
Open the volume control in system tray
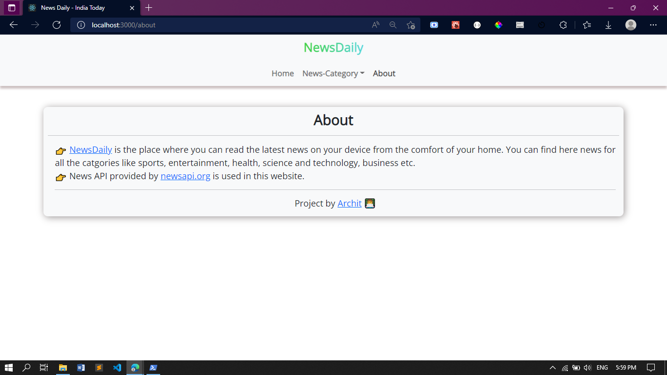click(587, 368)
